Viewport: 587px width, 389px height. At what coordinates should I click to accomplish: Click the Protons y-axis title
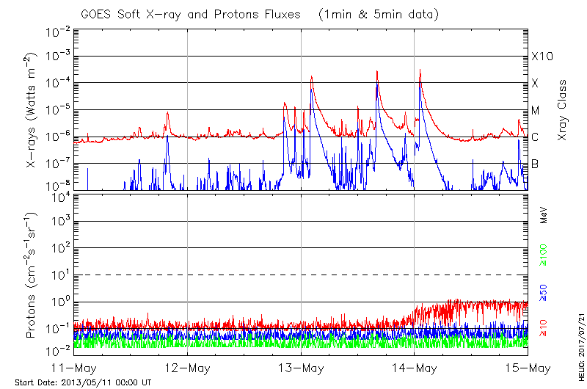pyautogui.click(x=32, y=275)
